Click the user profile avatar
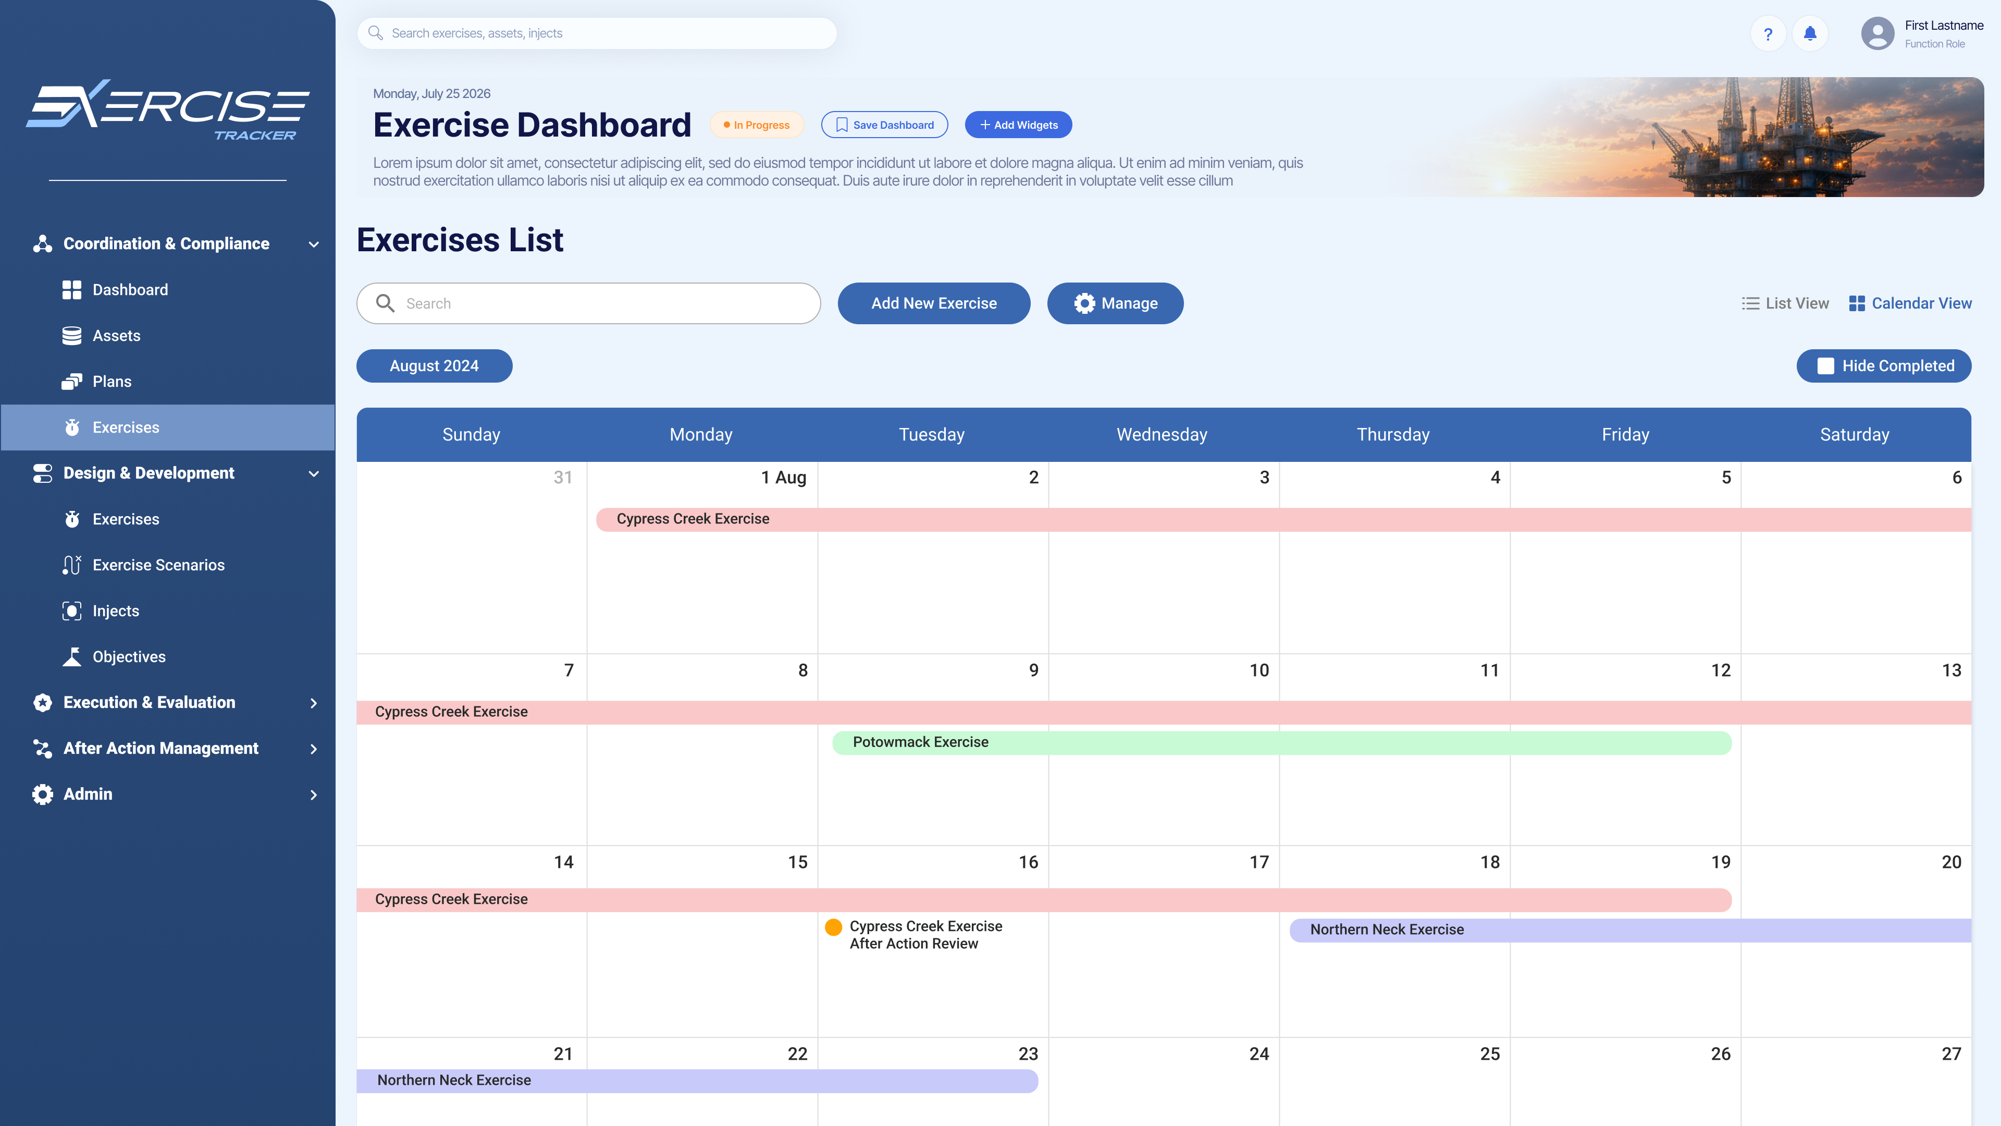This screenshot has height=1126, width=2001. (1878, 34)
